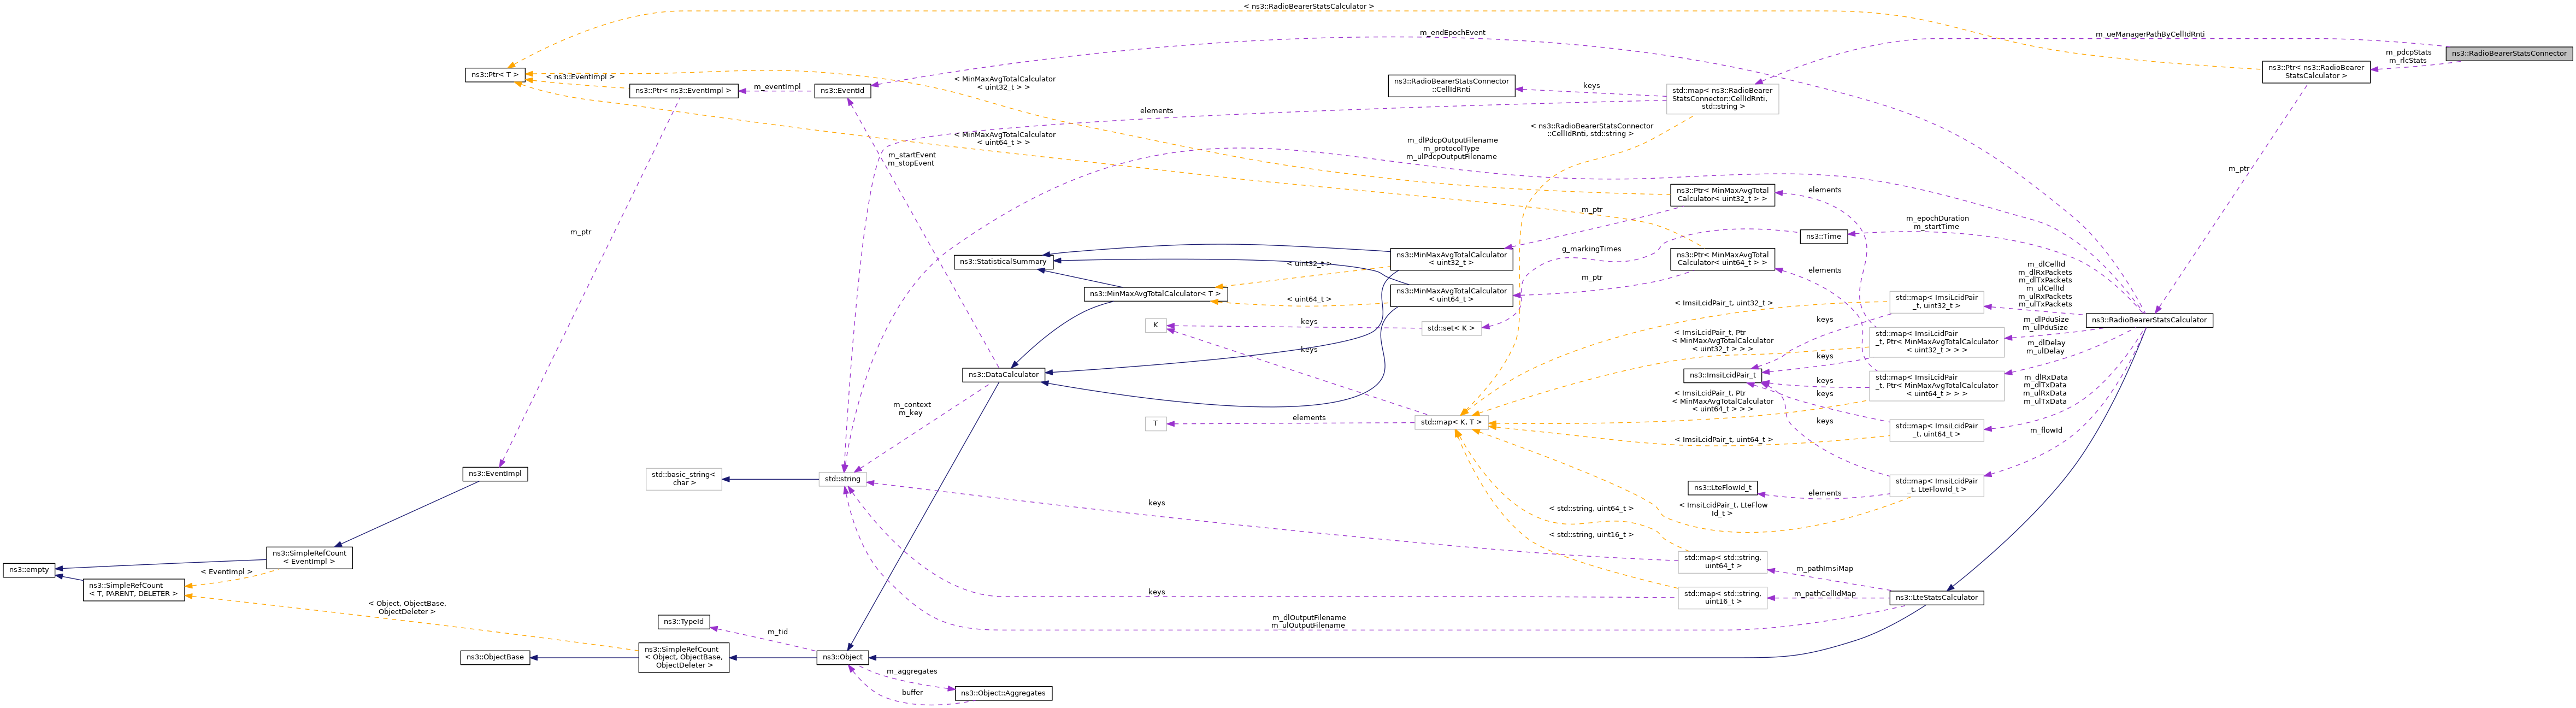Click the K template node
This screenshot has height=708, width=2576.
[x=1155, y=325]
